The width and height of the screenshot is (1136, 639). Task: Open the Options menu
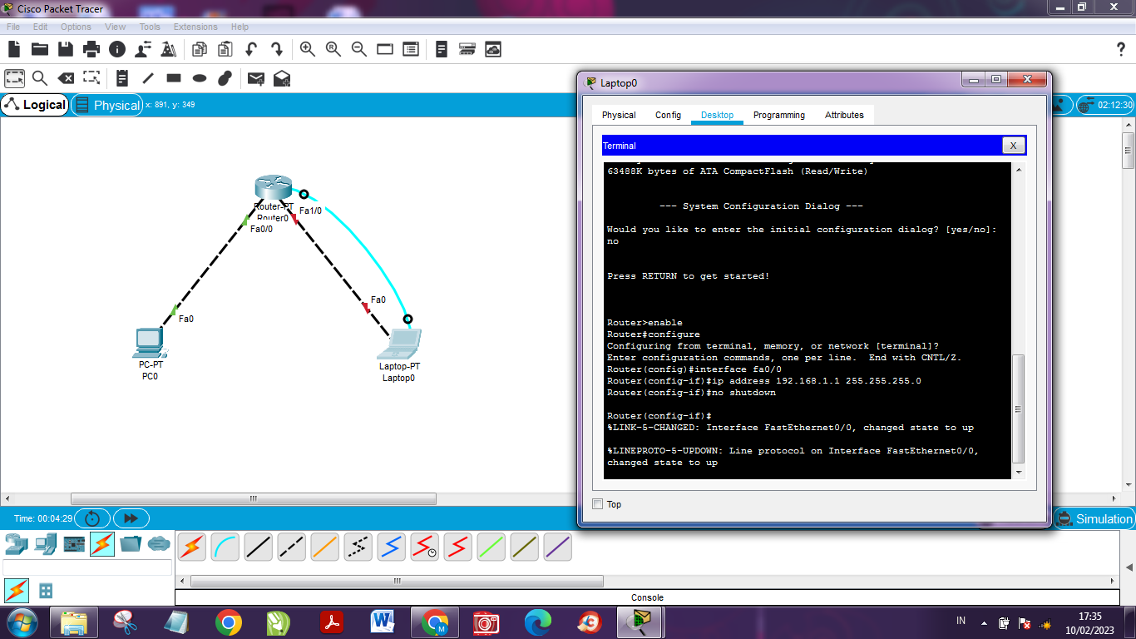point(76,27)
